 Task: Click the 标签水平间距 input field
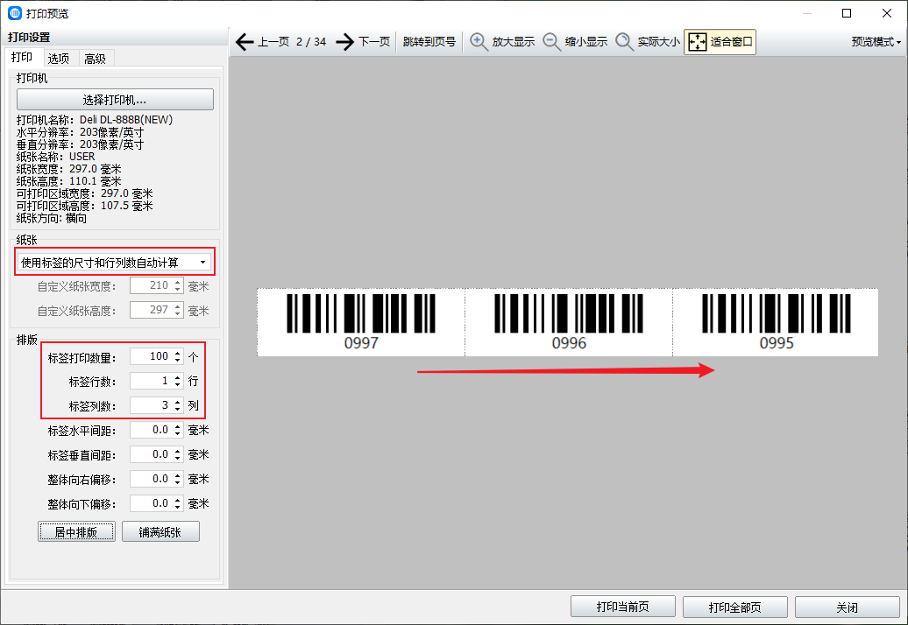[x=151, y=430]
